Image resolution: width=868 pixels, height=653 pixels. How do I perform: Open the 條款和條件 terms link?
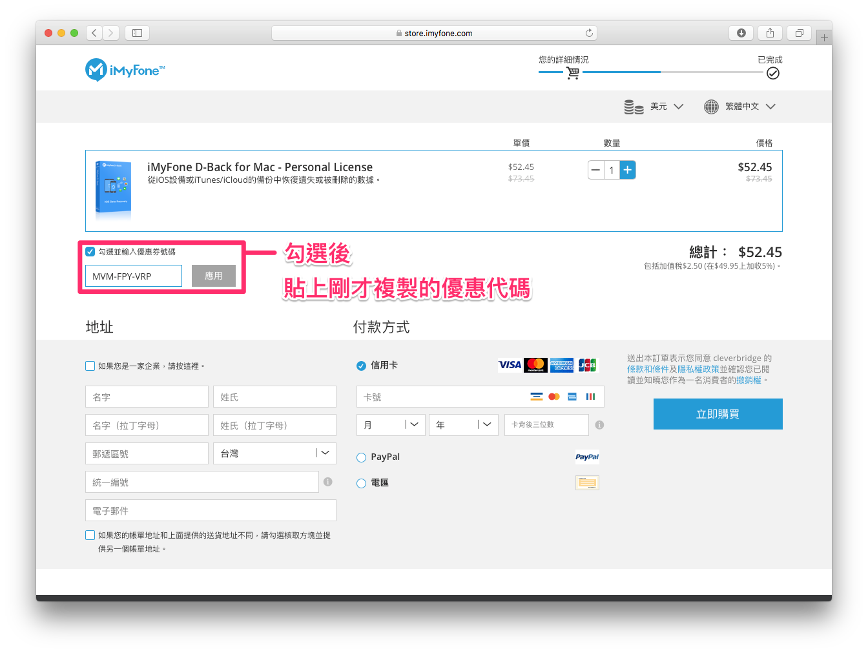coord(648,369)
